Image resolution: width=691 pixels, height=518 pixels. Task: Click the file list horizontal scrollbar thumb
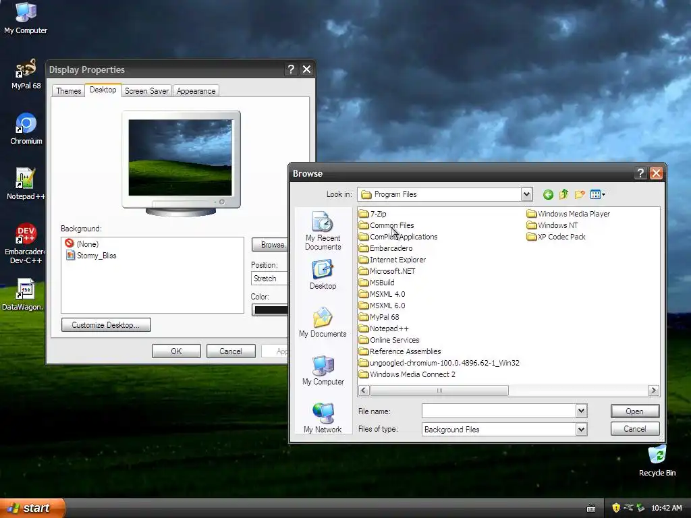tap(439, 391)
